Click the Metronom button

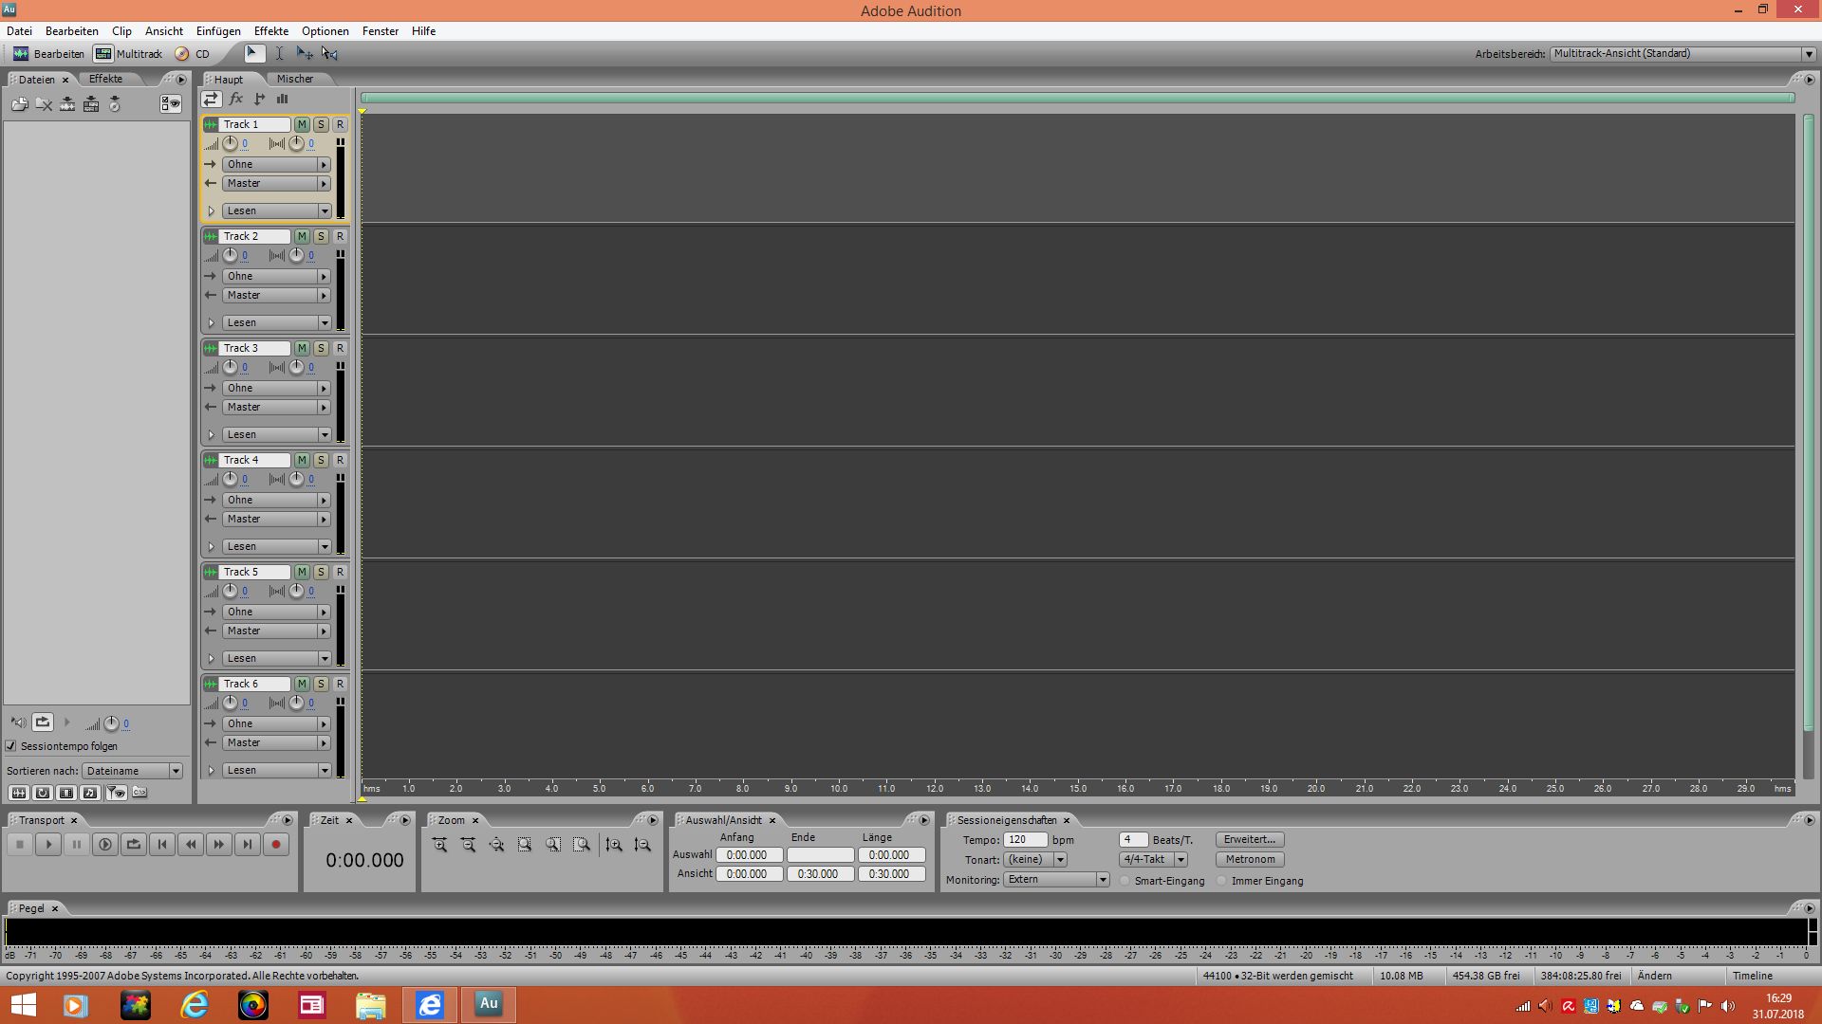click(x=1250, y=859)
